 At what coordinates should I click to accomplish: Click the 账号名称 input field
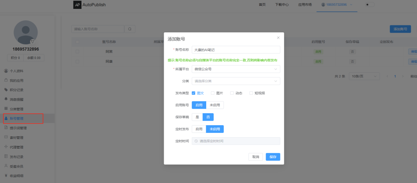236,50
